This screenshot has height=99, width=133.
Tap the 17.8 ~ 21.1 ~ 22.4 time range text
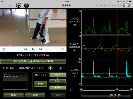pos(33,55)
